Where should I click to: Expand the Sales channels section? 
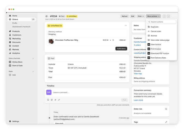tap(33, 58)
